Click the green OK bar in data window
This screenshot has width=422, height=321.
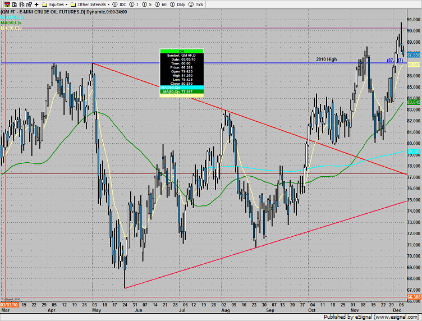coord(182,51)
